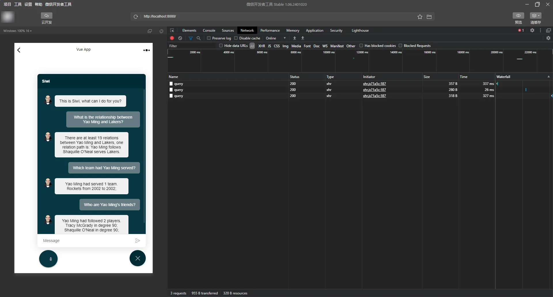
Task: Switch to the Console tab
Action: pos(209,31)
